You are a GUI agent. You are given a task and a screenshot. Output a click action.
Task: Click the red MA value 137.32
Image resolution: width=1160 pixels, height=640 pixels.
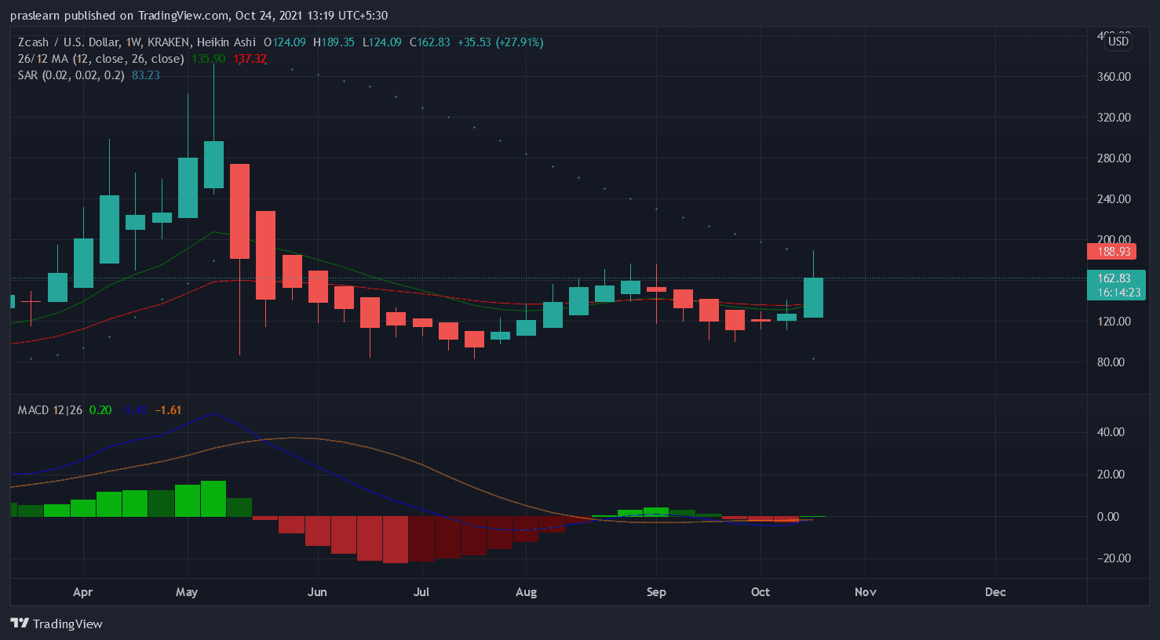250,59
